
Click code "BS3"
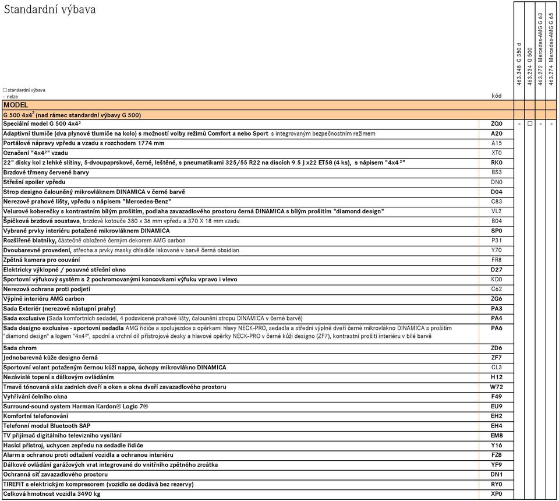[496, 172]
